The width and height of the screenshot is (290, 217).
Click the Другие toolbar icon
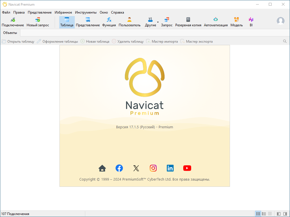(150, 22)
